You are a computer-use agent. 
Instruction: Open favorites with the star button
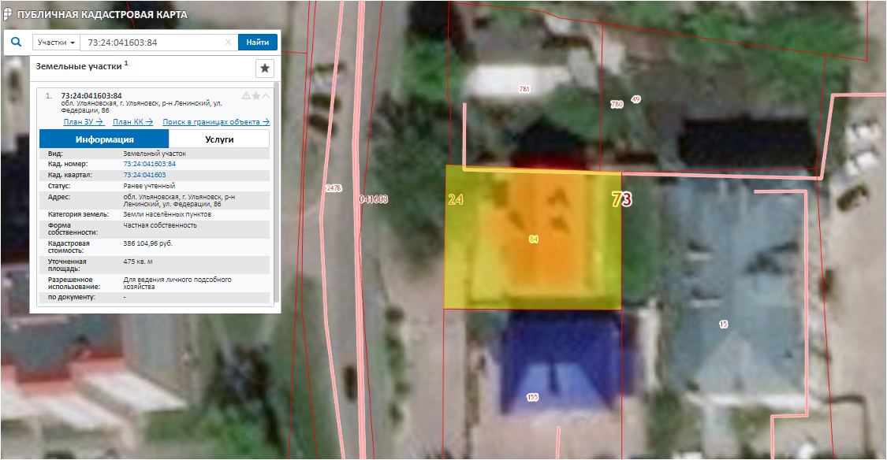(265, 69)
